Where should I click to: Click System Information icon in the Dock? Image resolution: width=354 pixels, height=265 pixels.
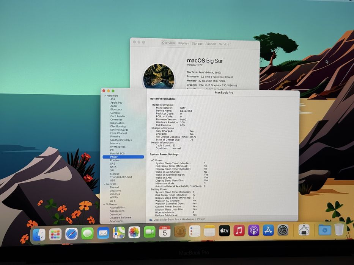click(x=304, y=230)
